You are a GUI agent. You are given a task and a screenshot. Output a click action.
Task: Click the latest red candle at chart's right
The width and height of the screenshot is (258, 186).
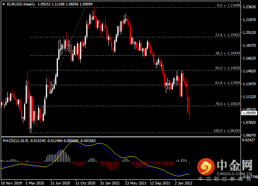point(189,112)
